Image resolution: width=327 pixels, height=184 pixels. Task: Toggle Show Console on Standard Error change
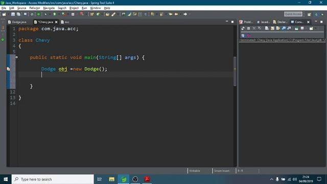(289, 28)
